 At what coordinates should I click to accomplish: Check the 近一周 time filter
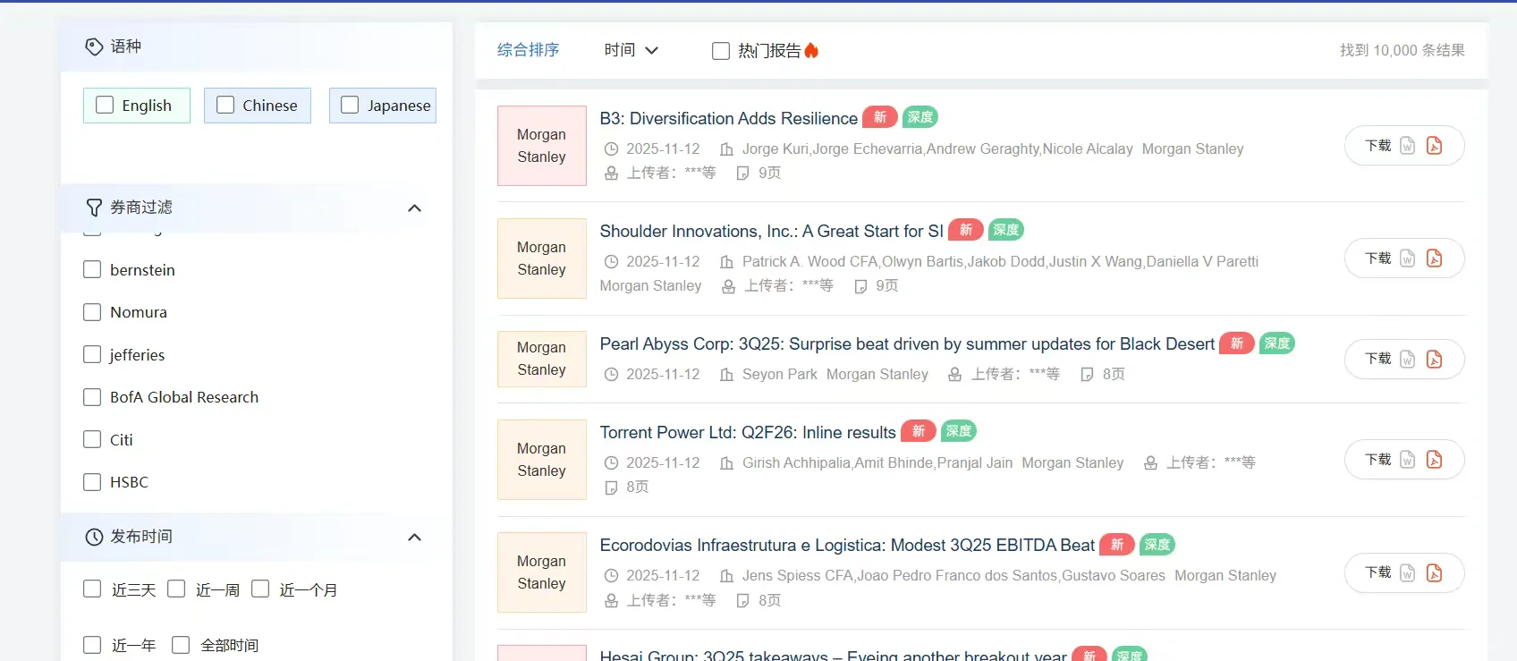pyautogui.click(x=176, y=589)
